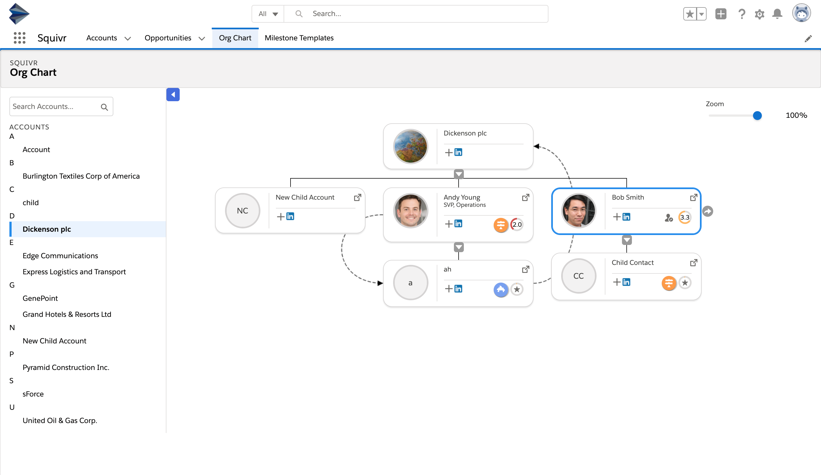Viewport: 821px width, 475px height.
Task: Select Dickenson plc in accounts list
Action: pyautogui.click(x=88, y=229)
